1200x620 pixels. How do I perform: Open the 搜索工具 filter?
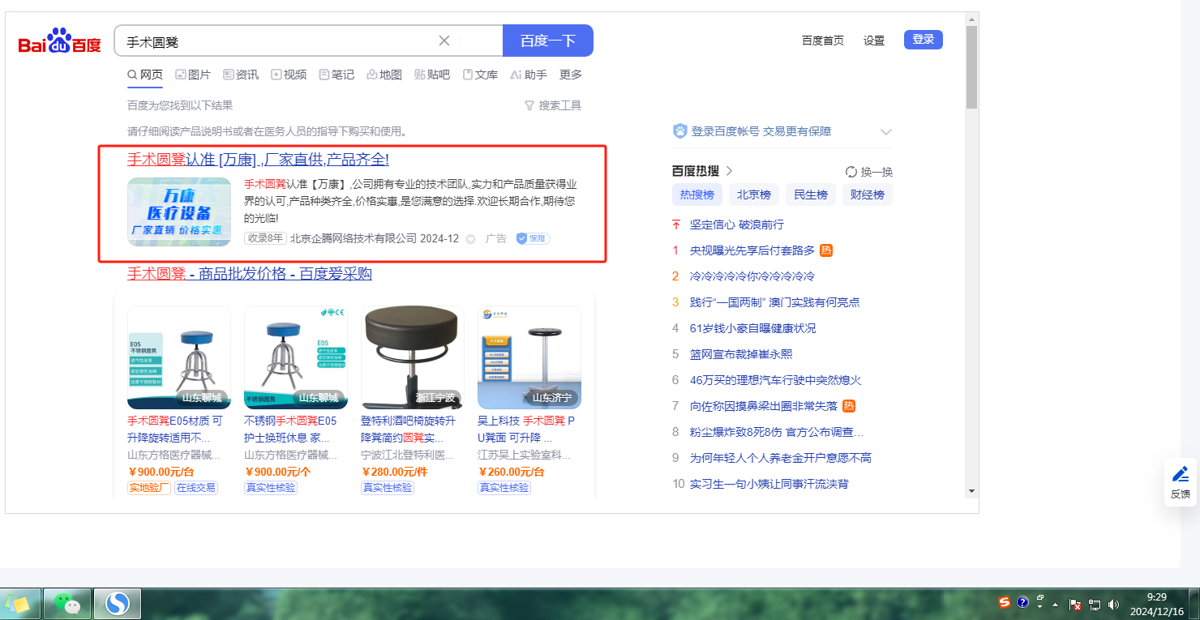coord(553,105)
